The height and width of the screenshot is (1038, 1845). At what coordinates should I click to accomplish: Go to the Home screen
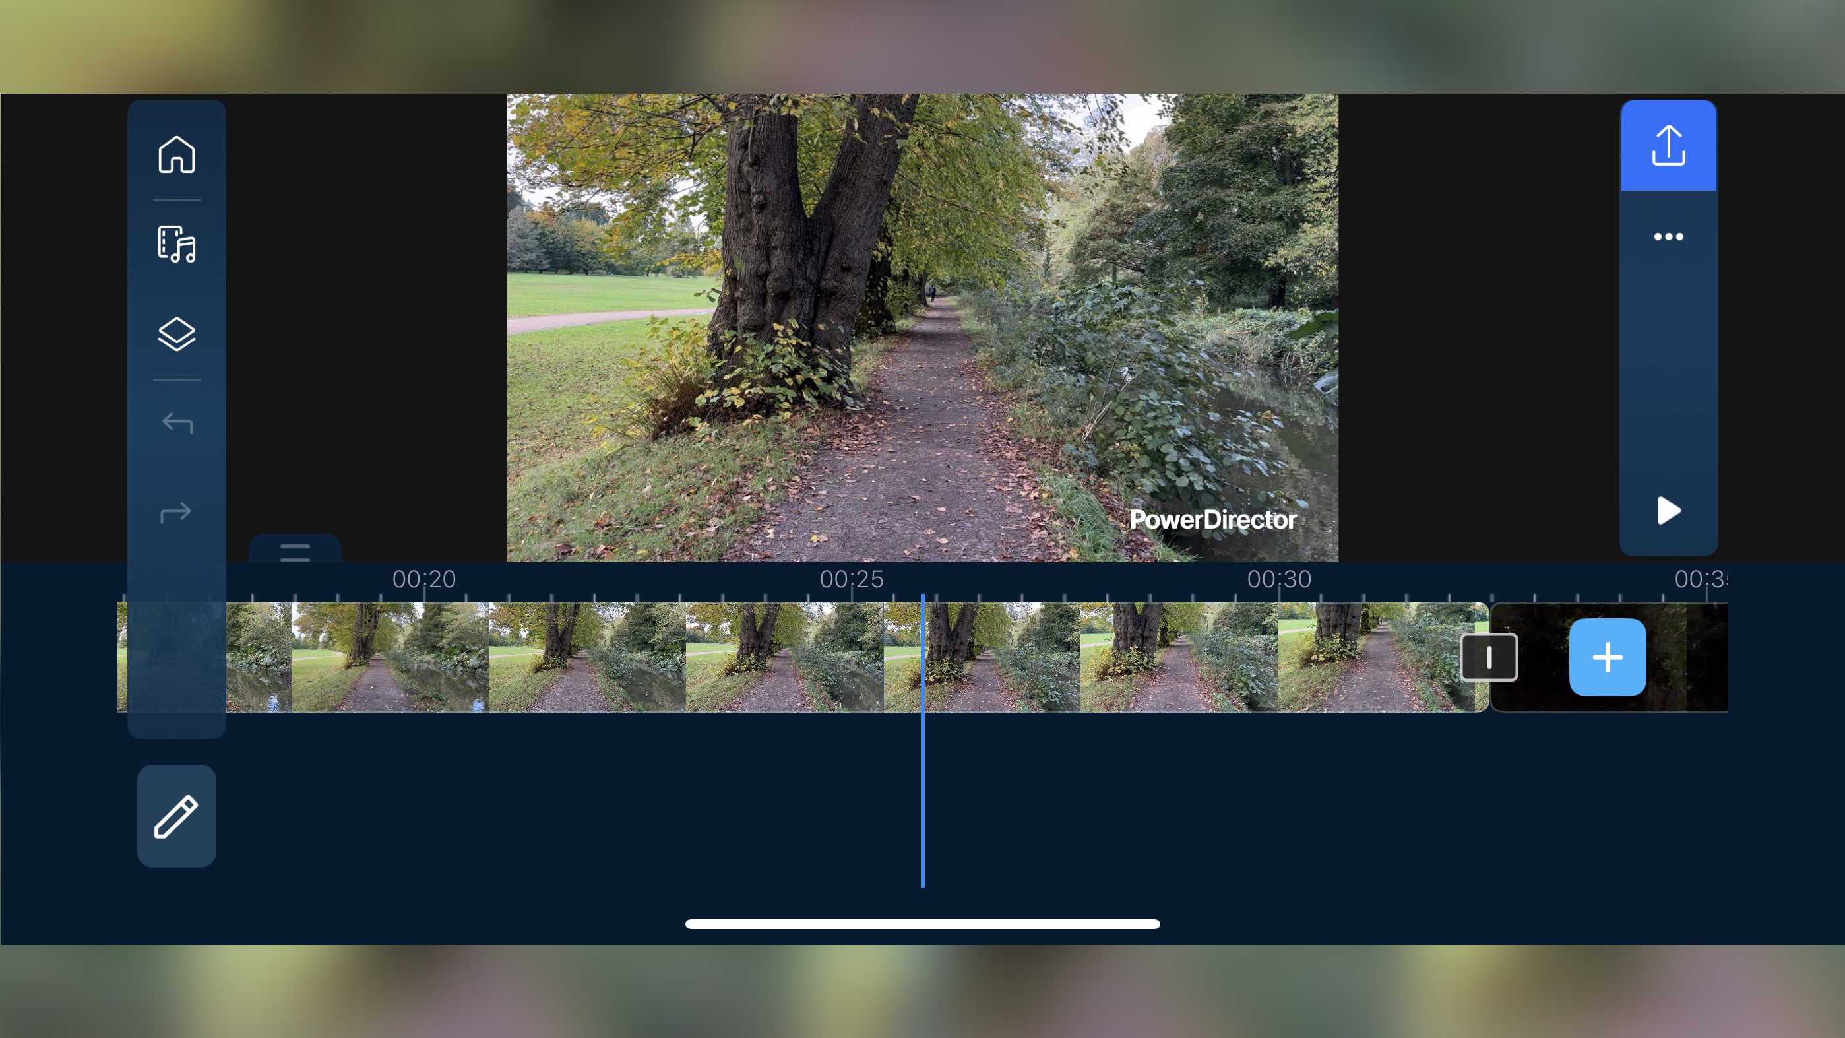(176, 154)
